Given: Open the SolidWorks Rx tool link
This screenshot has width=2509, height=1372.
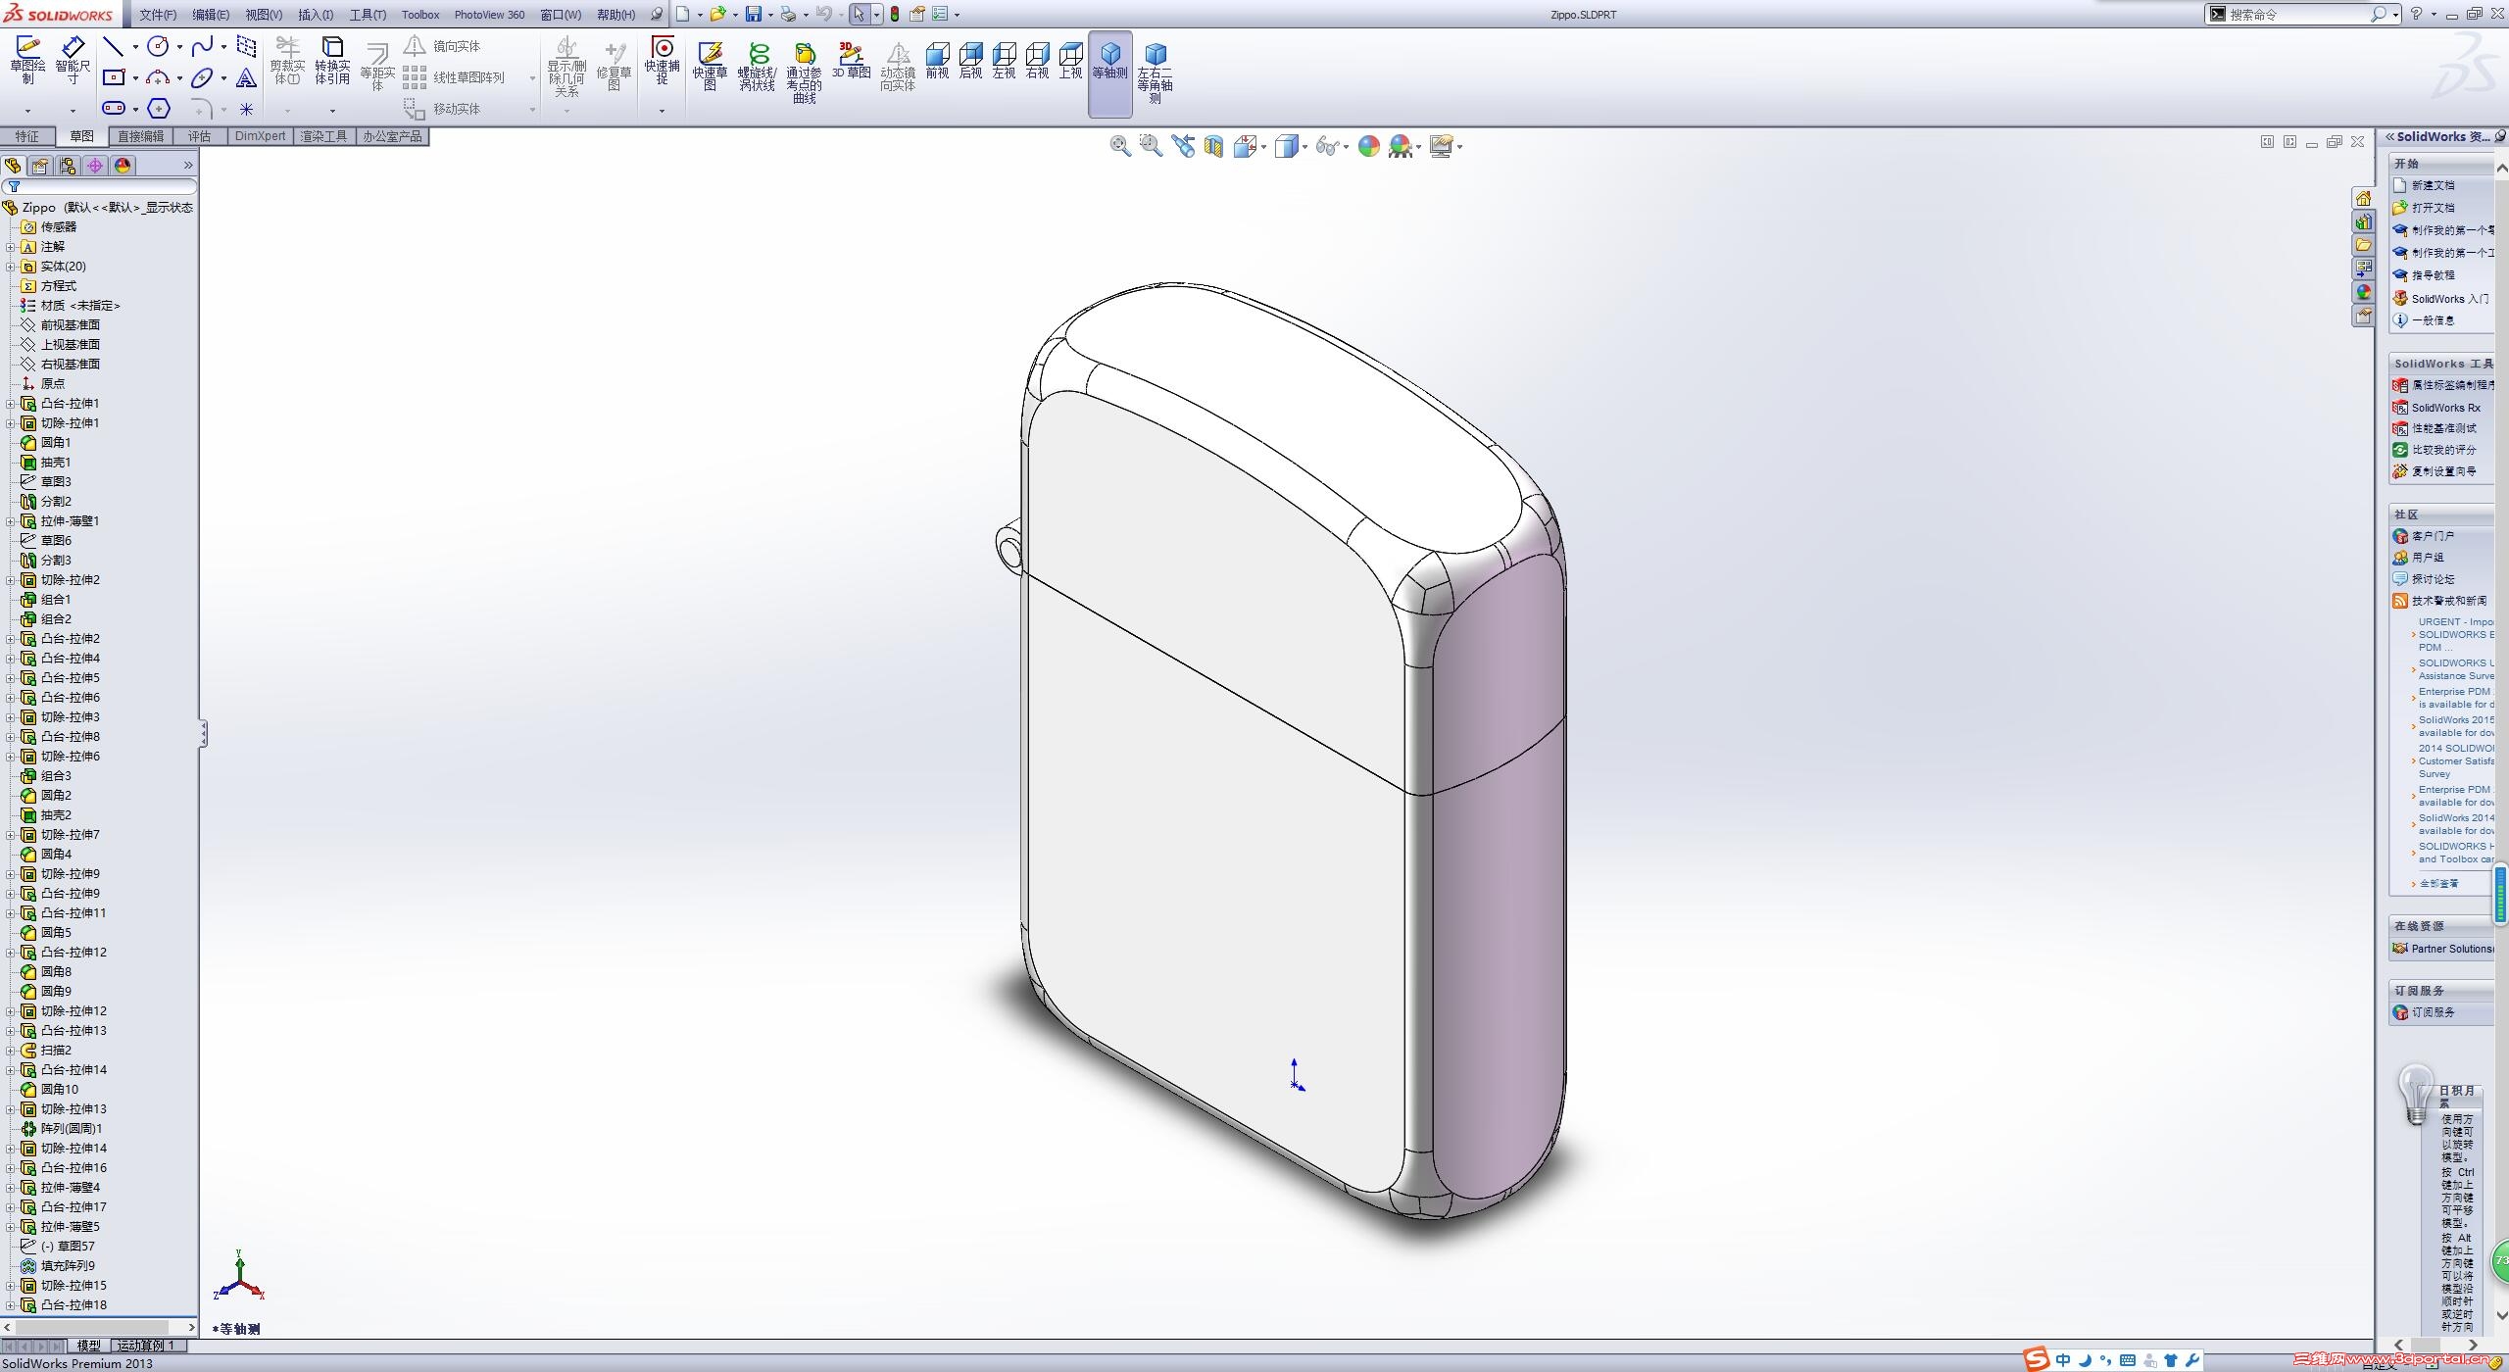Looking at the screenshot, I should (2444, 408).
